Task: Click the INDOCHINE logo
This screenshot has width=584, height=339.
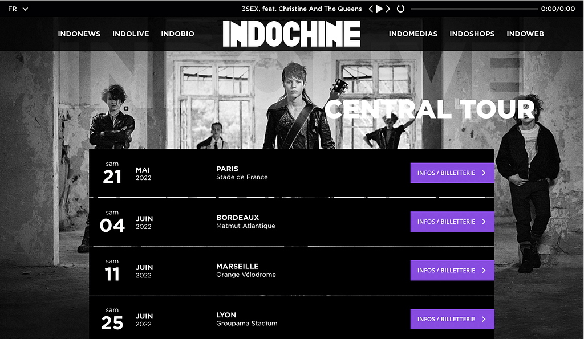Action: (x=291, y=34)
